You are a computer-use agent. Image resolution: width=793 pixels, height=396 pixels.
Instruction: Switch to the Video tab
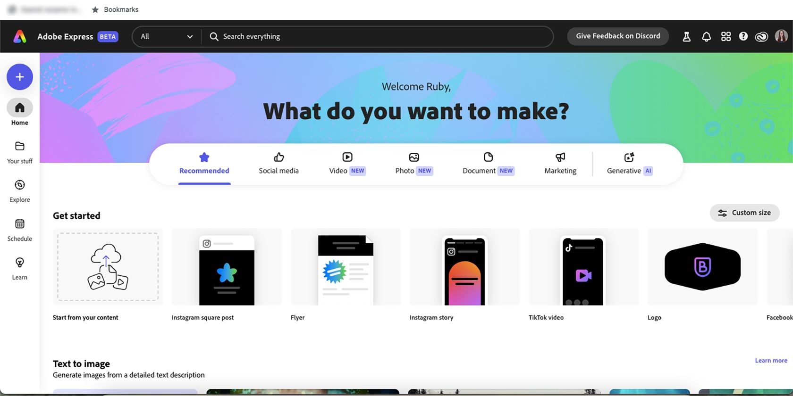347,164
